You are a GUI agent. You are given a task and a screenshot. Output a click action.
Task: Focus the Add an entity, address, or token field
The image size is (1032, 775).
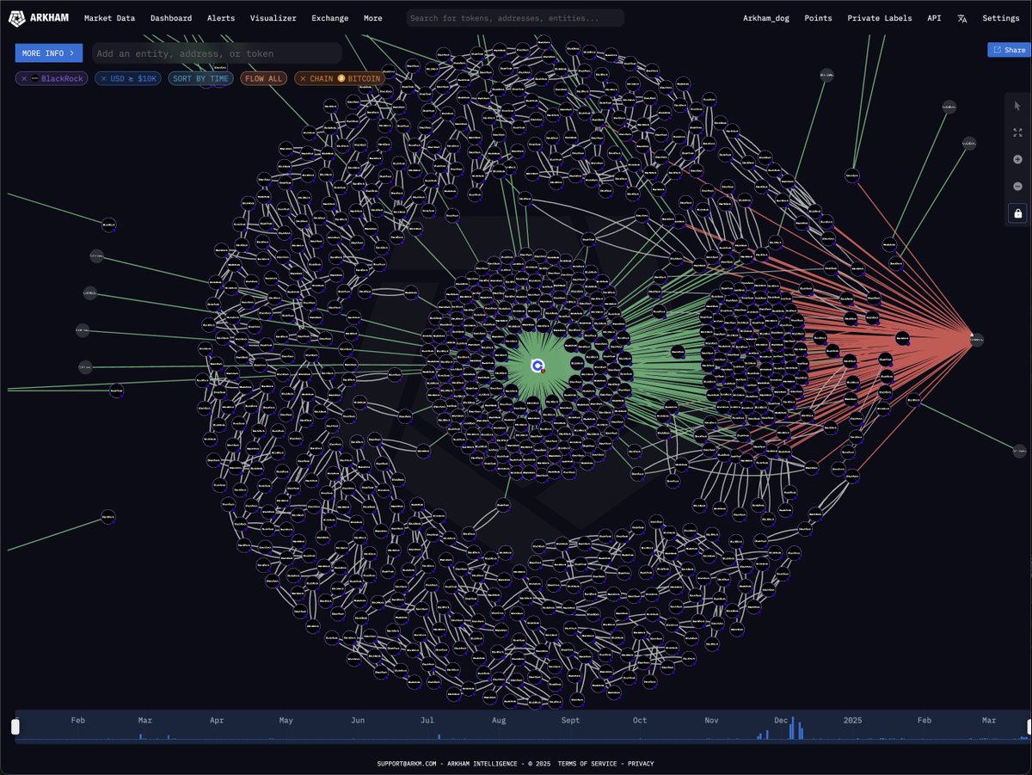pyautogui.click(x=217, y=53)
